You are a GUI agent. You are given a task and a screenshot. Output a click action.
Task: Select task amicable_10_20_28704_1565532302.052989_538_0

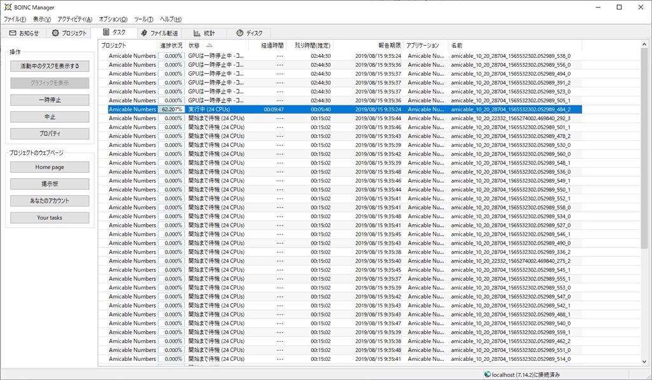pos(340,56)
